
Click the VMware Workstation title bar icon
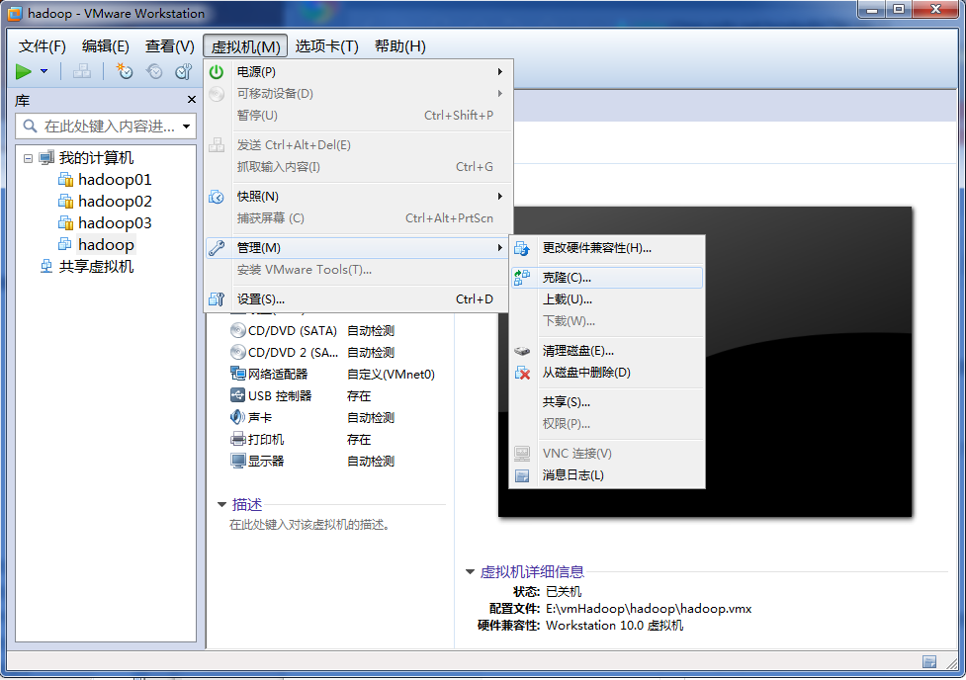point(14,13)
